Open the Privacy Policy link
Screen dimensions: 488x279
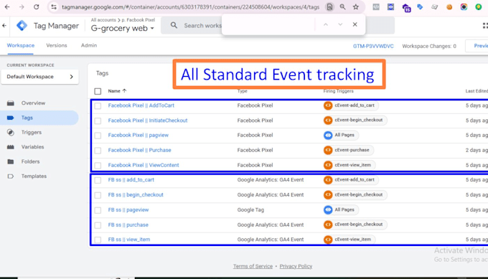click(x=296, y=266)
